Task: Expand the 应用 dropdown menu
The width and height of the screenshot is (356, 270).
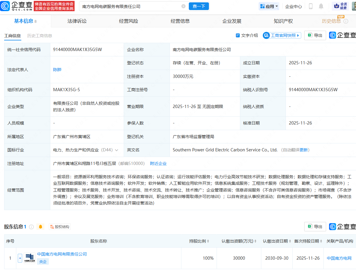Action: click(x=269, y=6)
